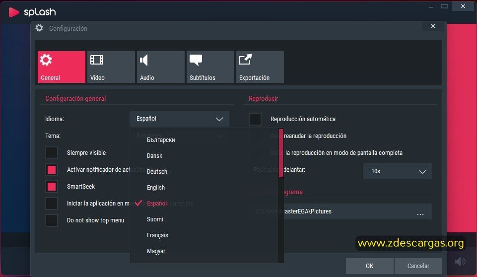
Task: Open the 10s step forward dropdown
Action: tap(397, 171)
